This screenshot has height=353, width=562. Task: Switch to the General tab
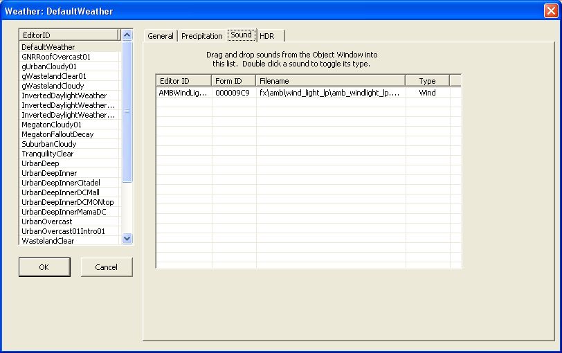click(x=160, y=36)
